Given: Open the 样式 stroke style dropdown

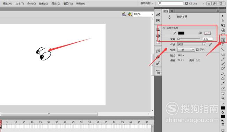Looking at the screenshot, I should (x=191, y=44).
